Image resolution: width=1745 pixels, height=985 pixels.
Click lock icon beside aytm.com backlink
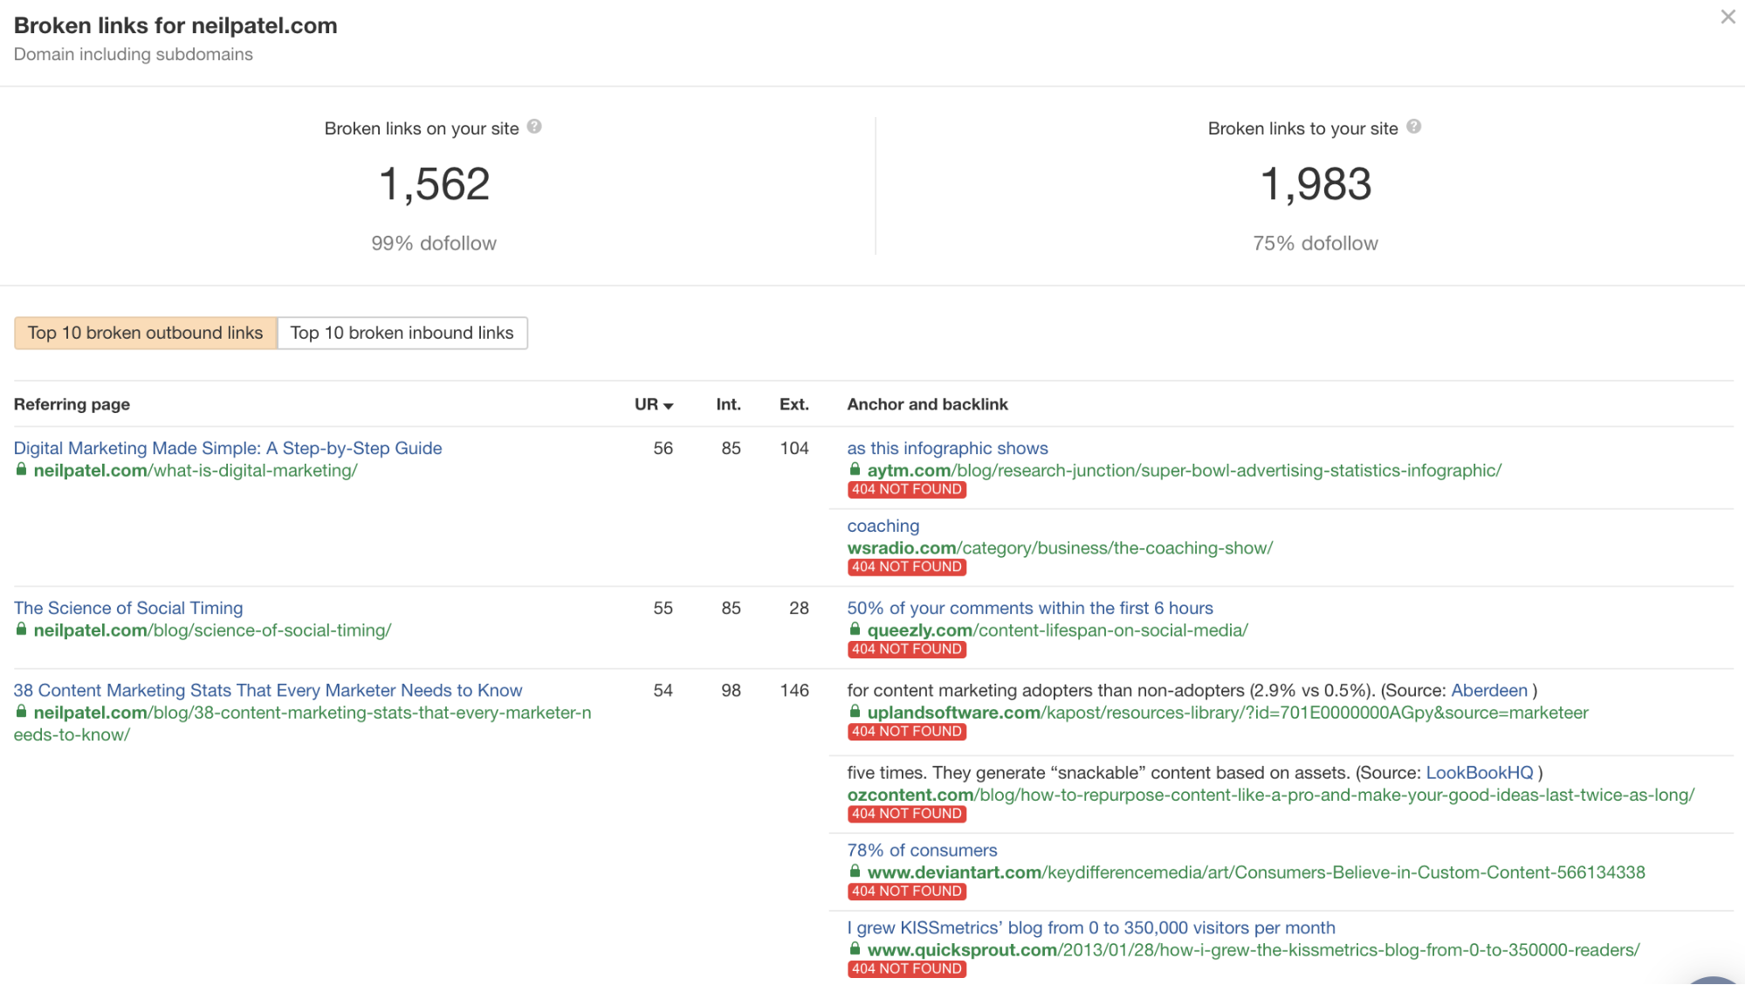[855, 470]
